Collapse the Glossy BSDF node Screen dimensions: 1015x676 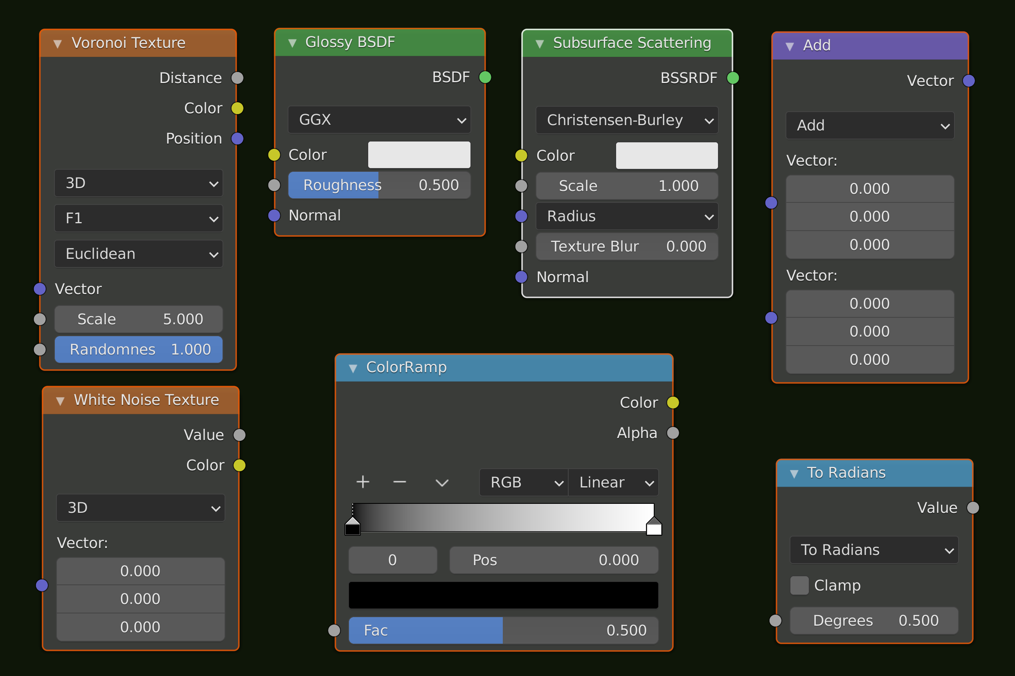[x=293, y=43]
